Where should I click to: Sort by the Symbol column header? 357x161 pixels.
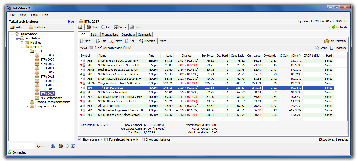89,56
